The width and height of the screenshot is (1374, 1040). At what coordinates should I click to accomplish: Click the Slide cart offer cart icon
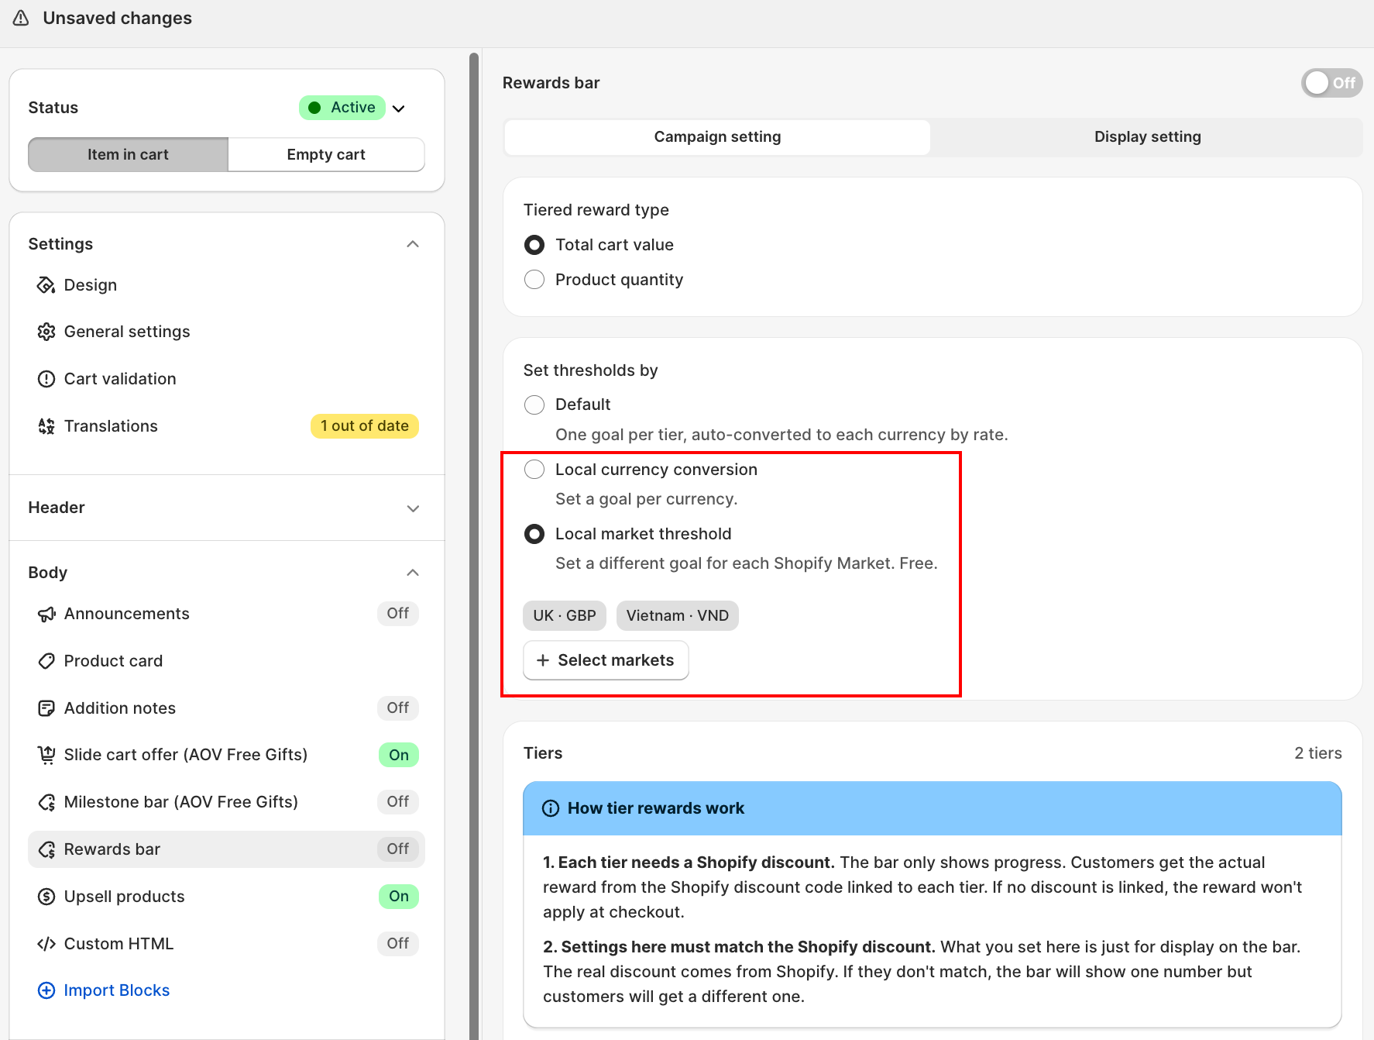coord(46,755)
